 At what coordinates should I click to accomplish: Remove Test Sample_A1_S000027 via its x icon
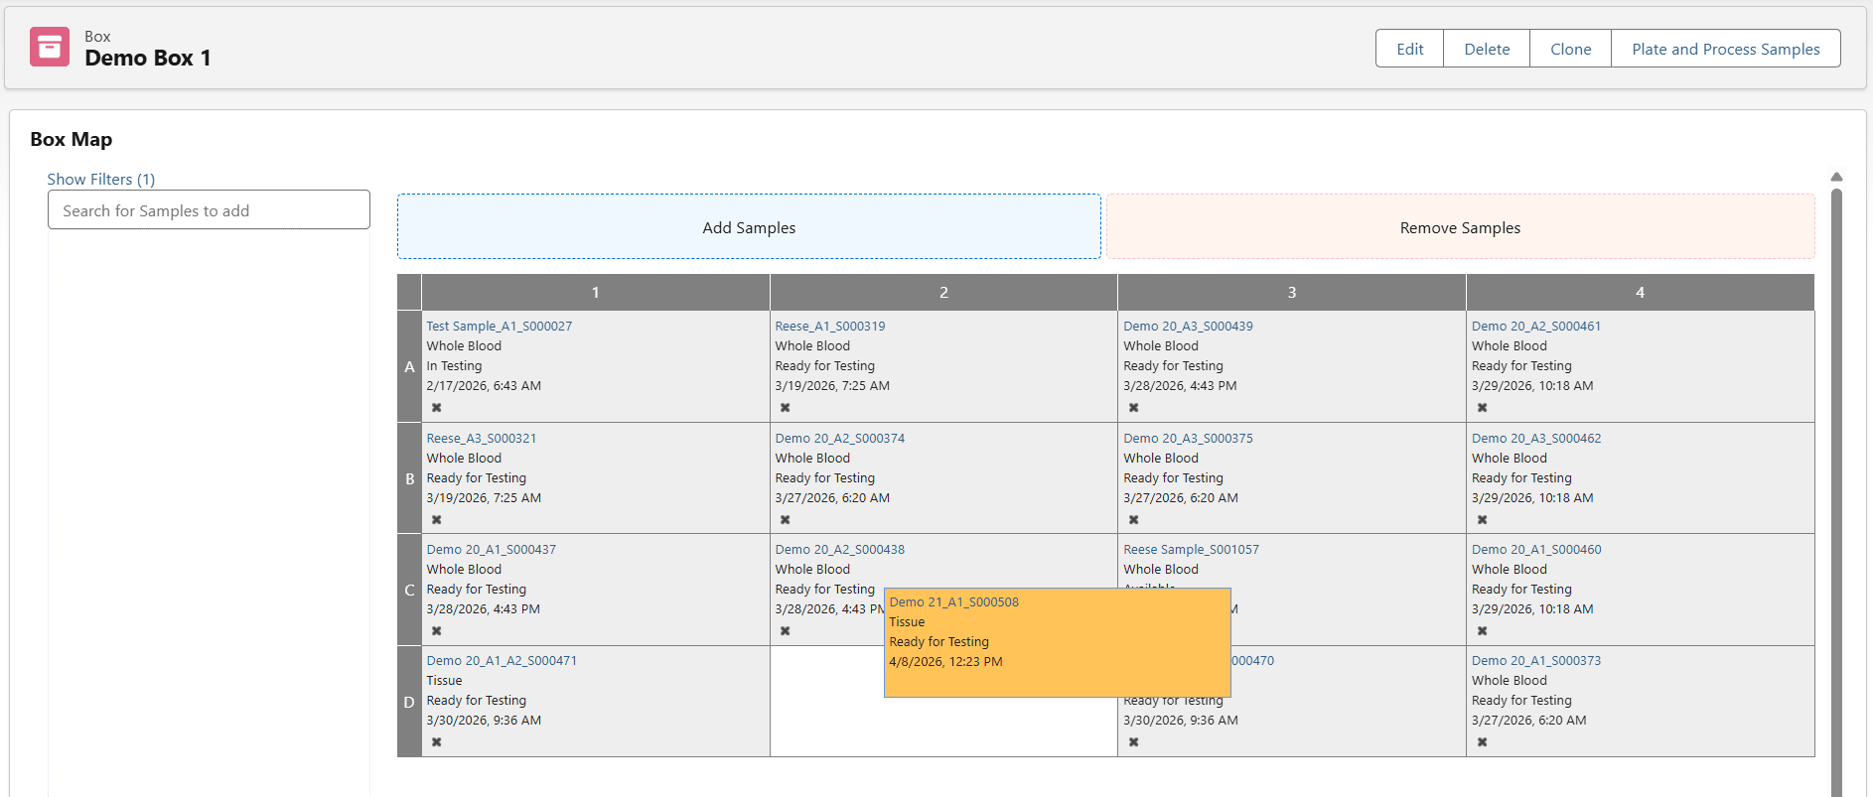click(436, 408)
